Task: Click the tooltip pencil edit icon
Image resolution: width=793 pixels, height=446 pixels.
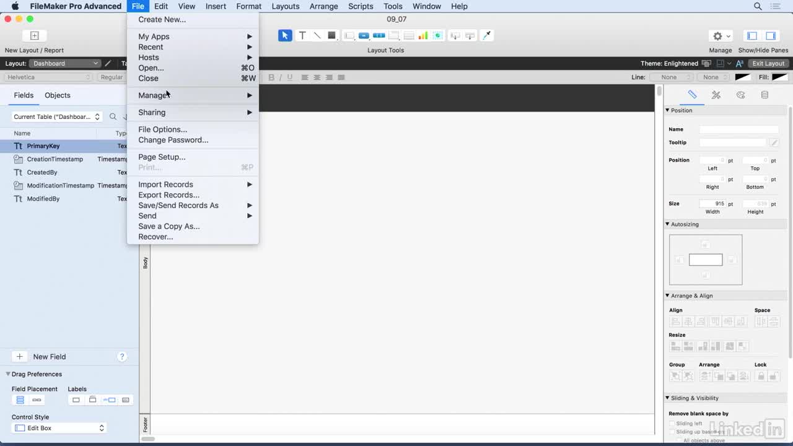Action: (x=774, y=142)
